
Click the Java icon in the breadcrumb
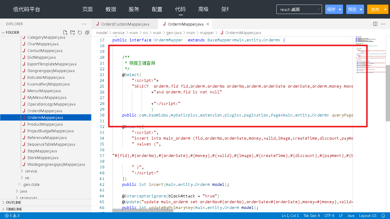[x=222, y=33]
